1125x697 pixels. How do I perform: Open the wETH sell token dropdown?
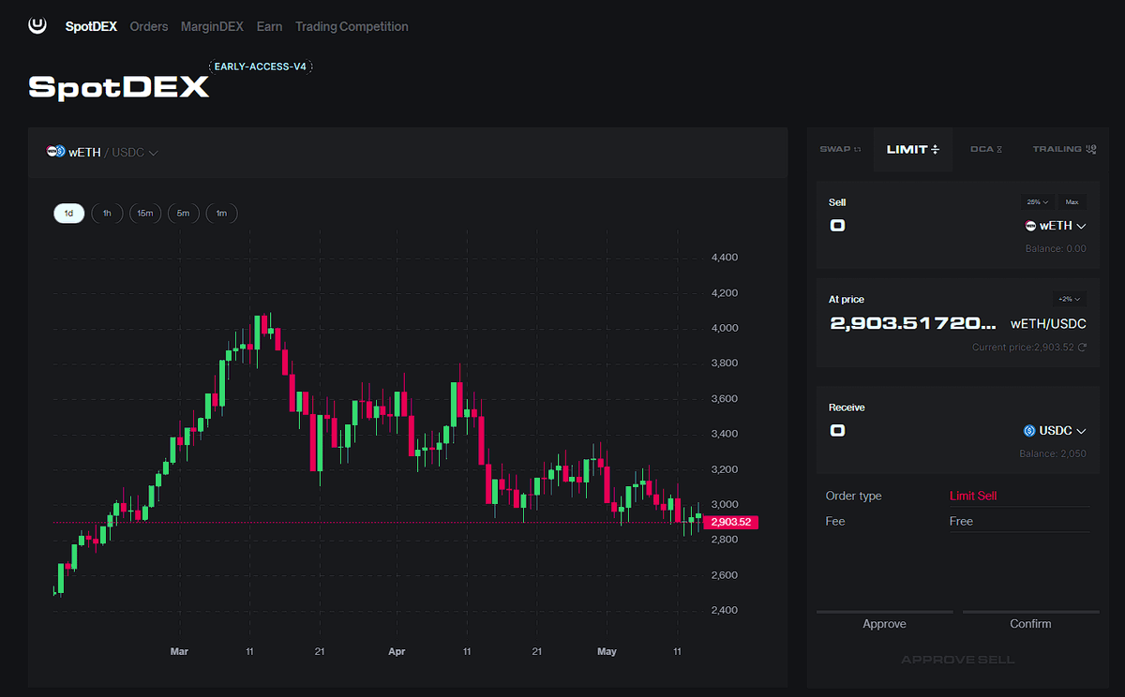tap(1056, 226)
